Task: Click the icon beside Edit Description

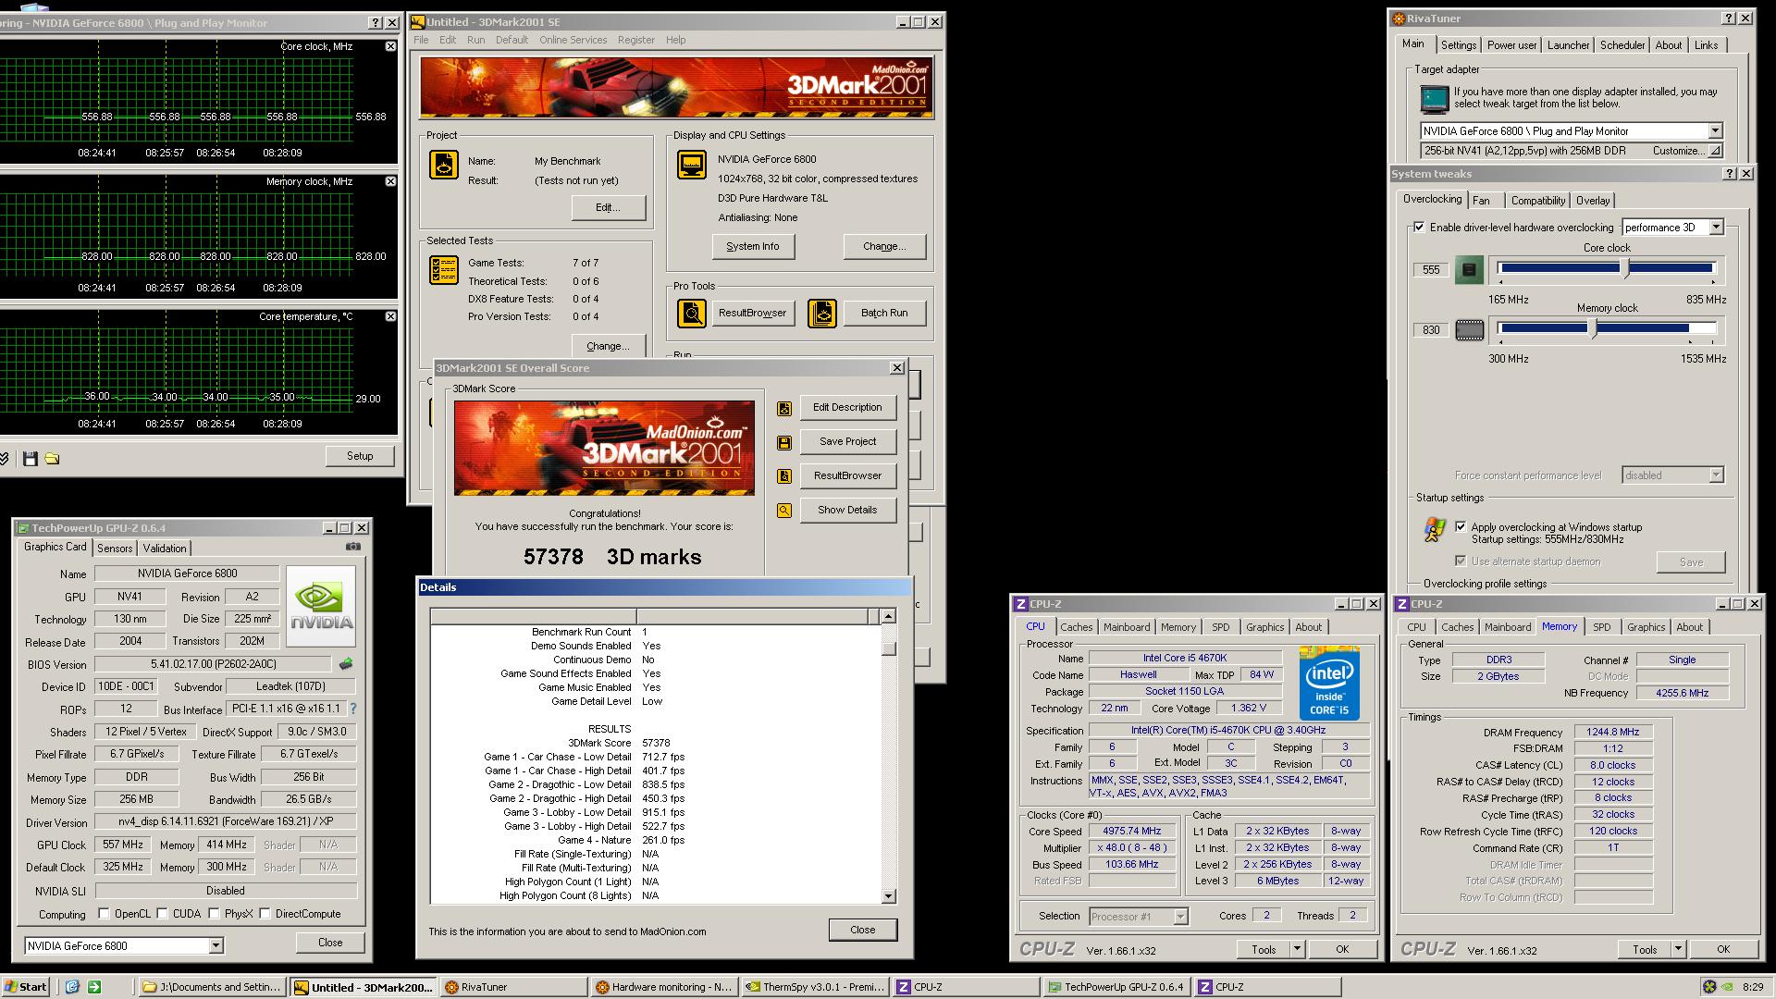Action: (784, 408)
